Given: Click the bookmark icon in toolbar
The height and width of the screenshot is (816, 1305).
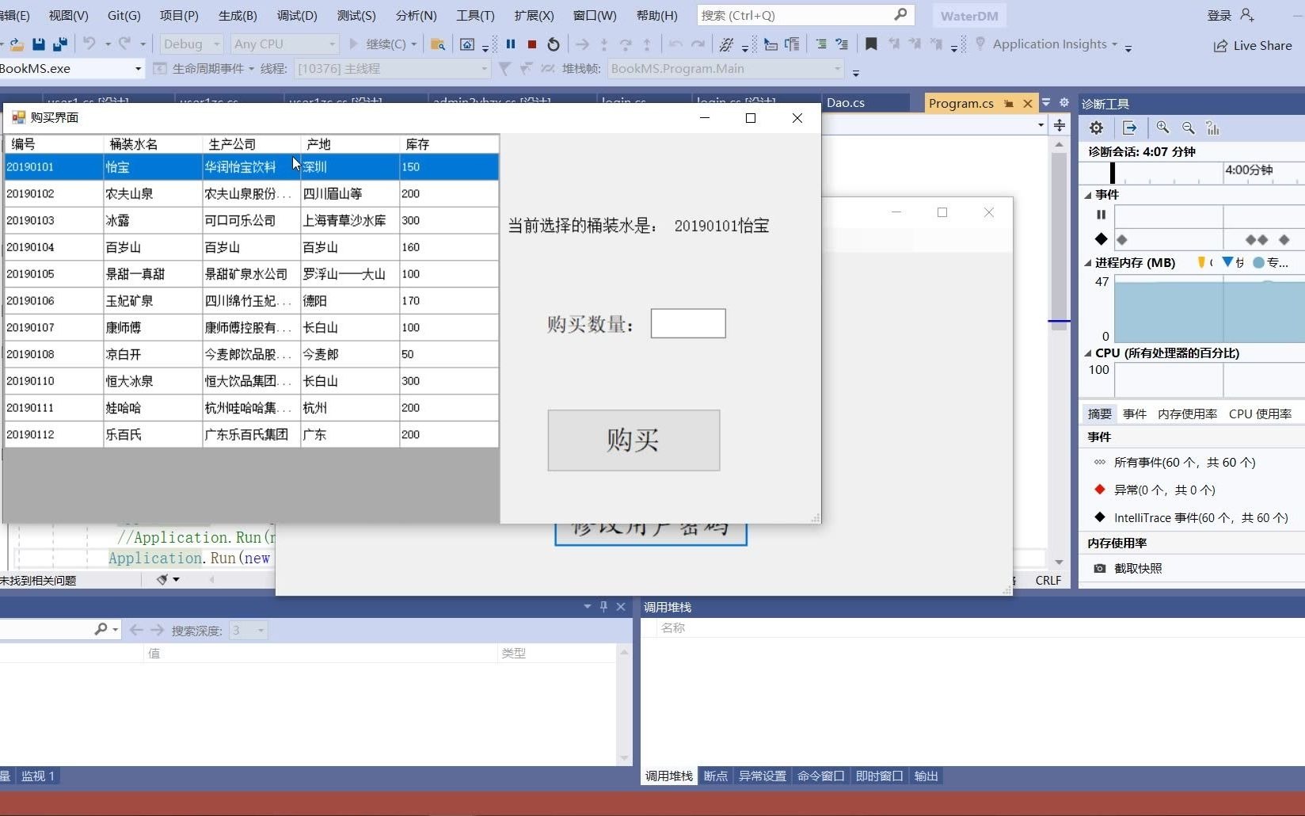Looking at the screenshot, I should pos(871,44).
